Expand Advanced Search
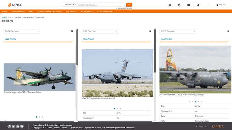 pos(124,8)
